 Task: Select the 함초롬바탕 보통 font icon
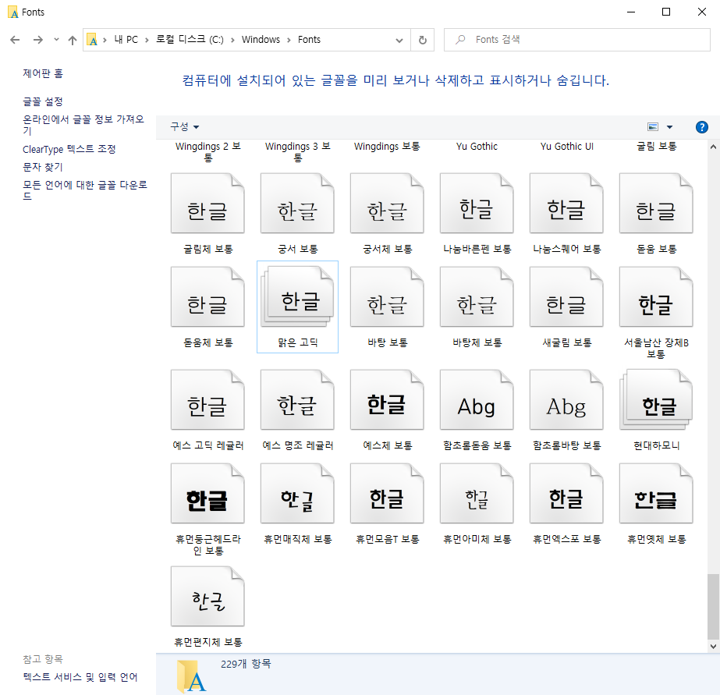[x=566, y=400]
